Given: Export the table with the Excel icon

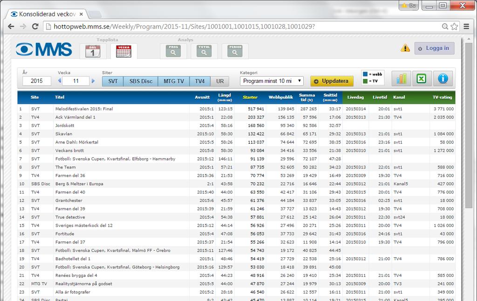Looking at the screenshot, I should pos(422,79).
